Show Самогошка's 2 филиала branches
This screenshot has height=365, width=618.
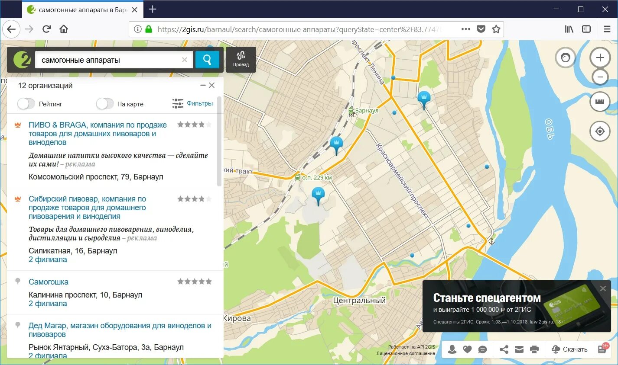48,304
